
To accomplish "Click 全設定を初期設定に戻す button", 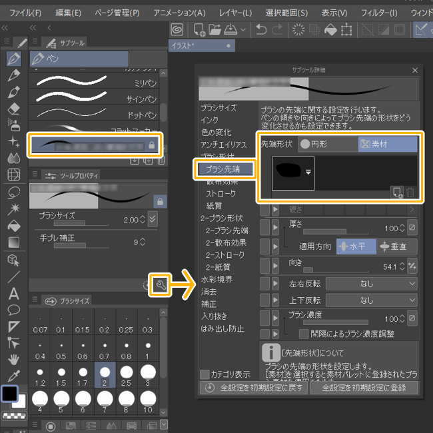I will tap(254, 388).
